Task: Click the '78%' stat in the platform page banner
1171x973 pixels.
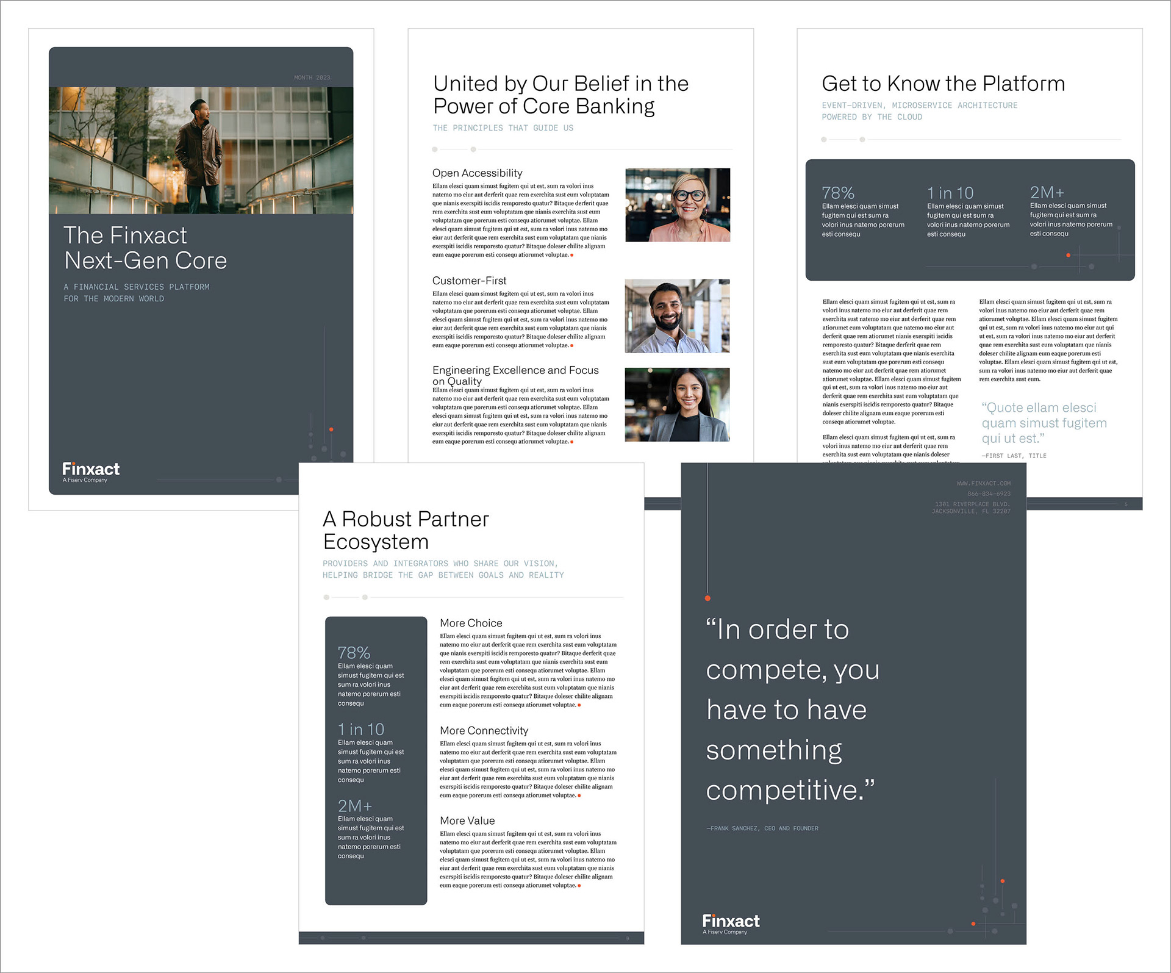Action: tap(838, 193)
